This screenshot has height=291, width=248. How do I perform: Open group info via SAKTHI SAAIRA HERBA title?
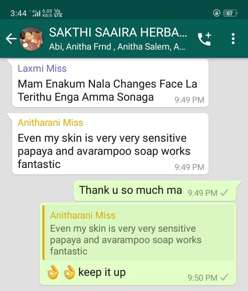pos(118,32)
